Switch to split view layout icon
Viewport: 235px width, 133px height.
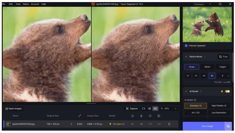coord(149,109)
